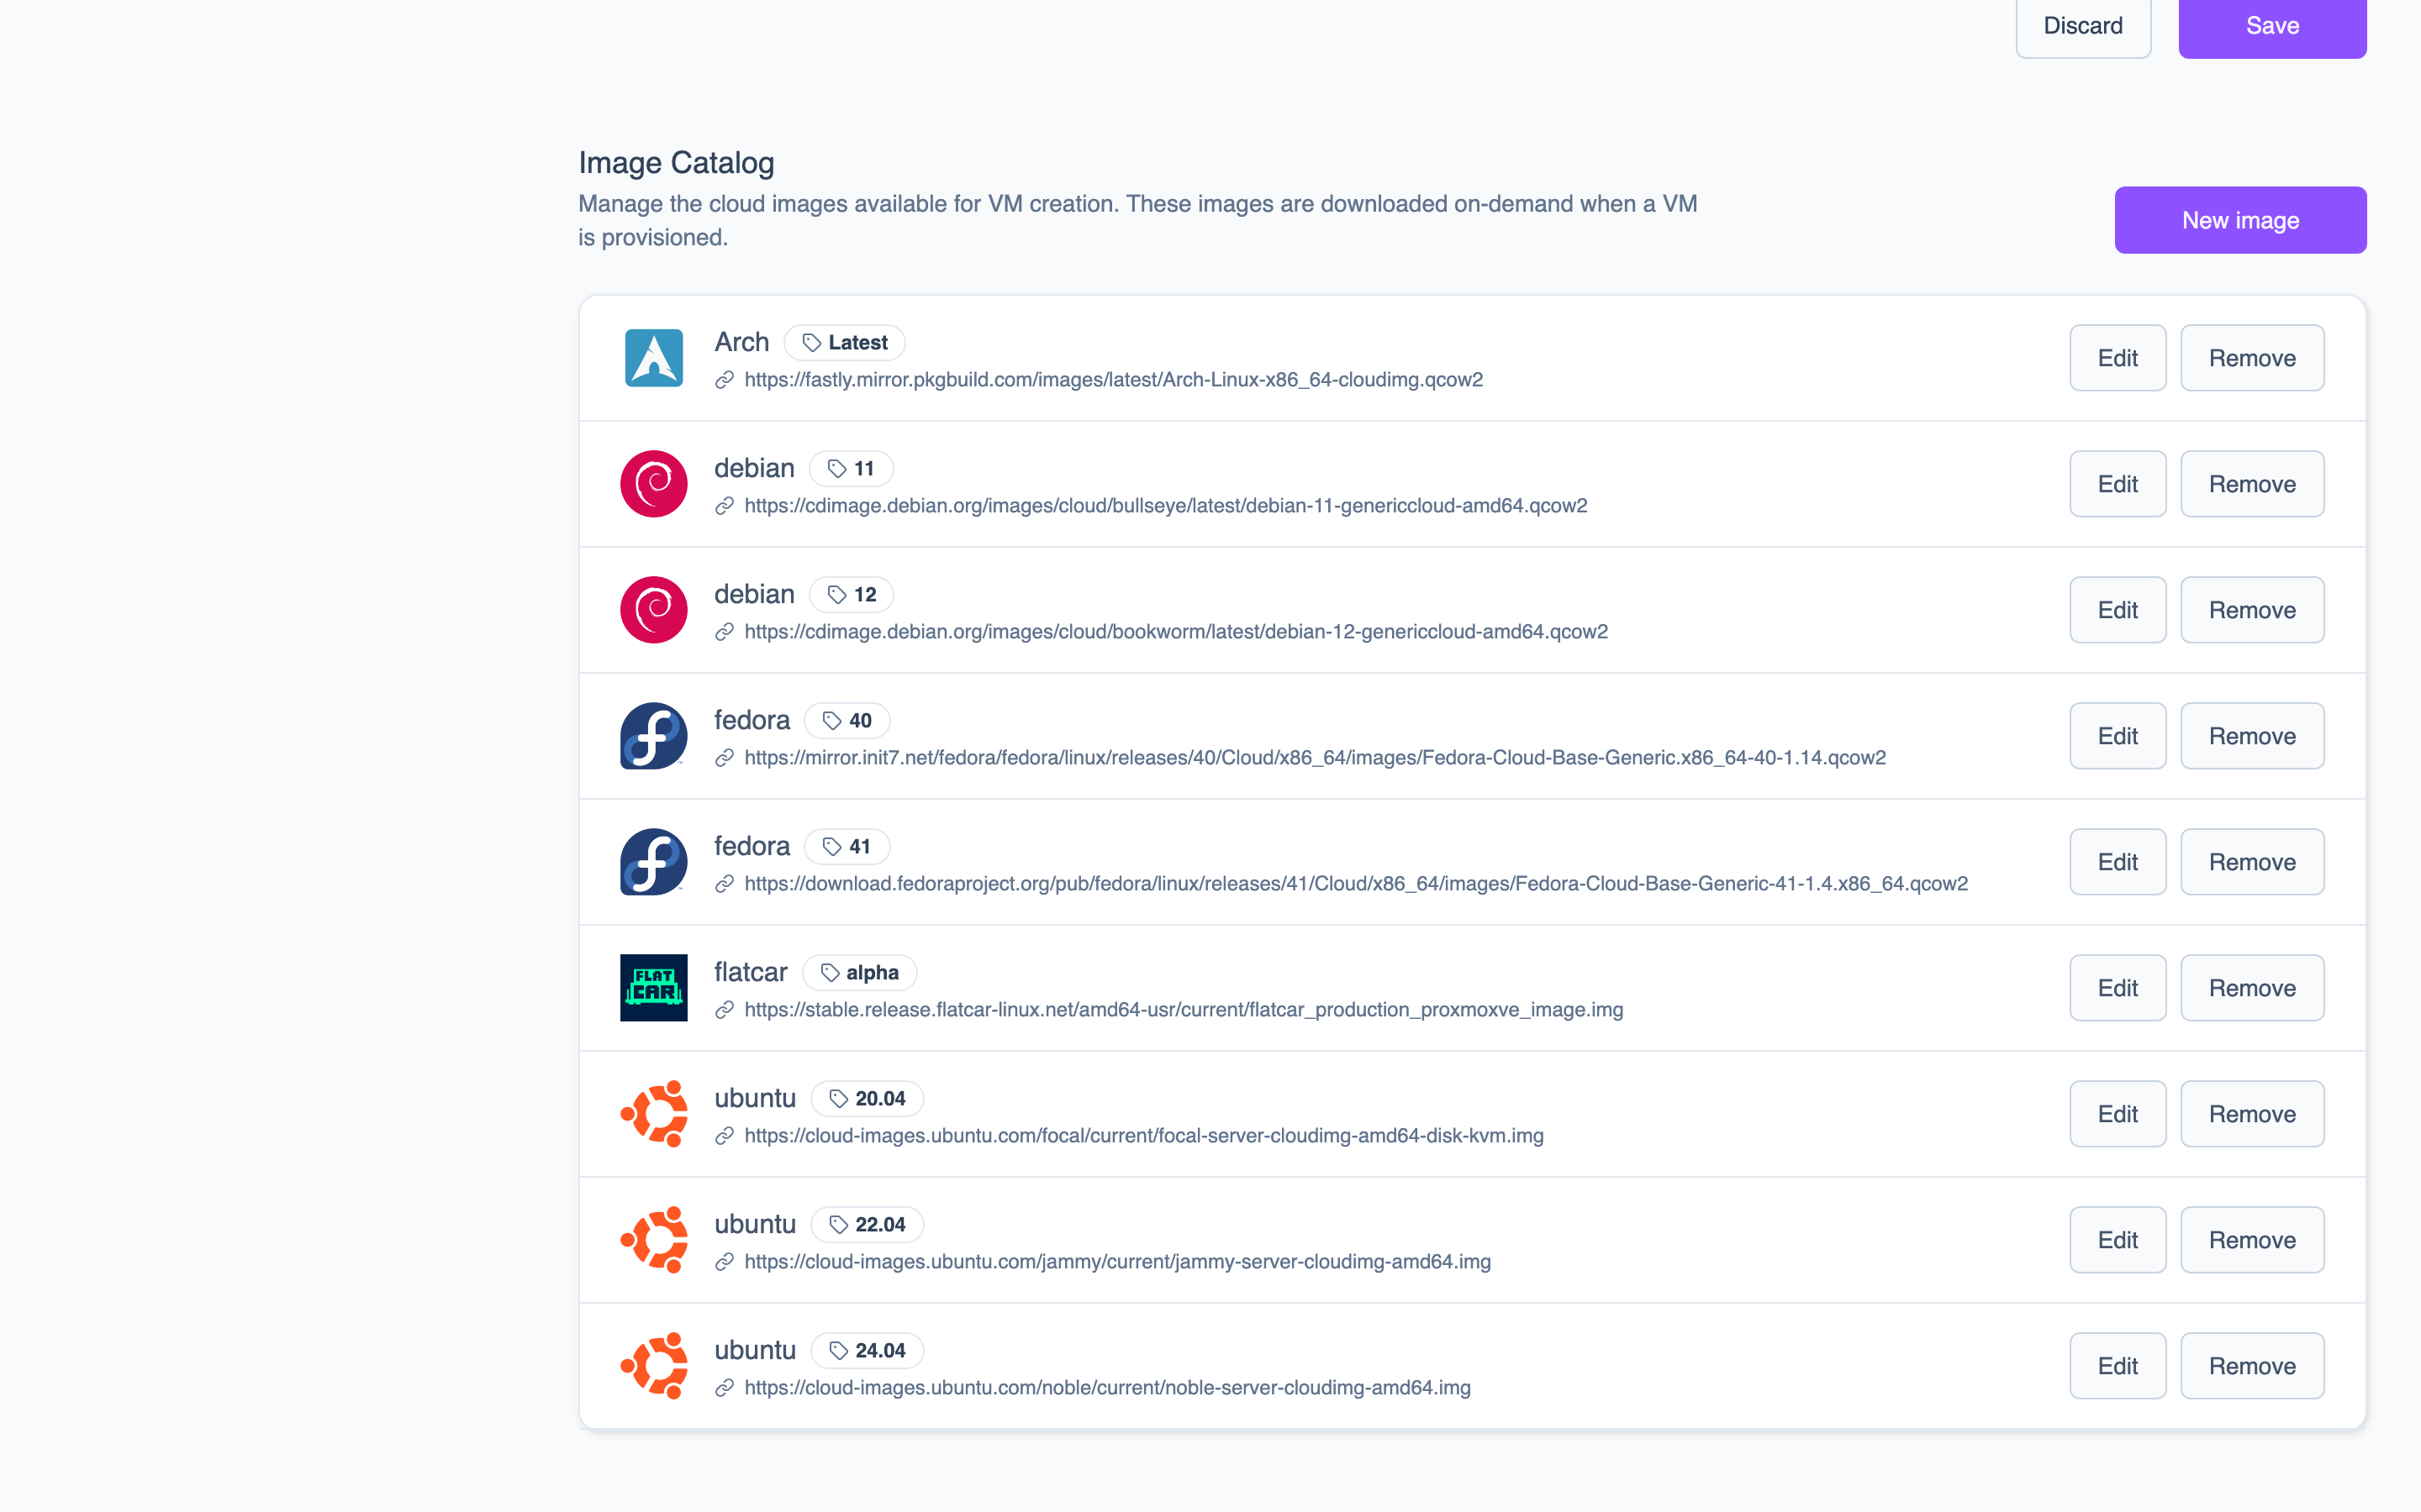Click the Arch cloudimg.qcow2 URL text
The width and height of the screenshot is (2421, 1512).
(x=1114, y=380)
